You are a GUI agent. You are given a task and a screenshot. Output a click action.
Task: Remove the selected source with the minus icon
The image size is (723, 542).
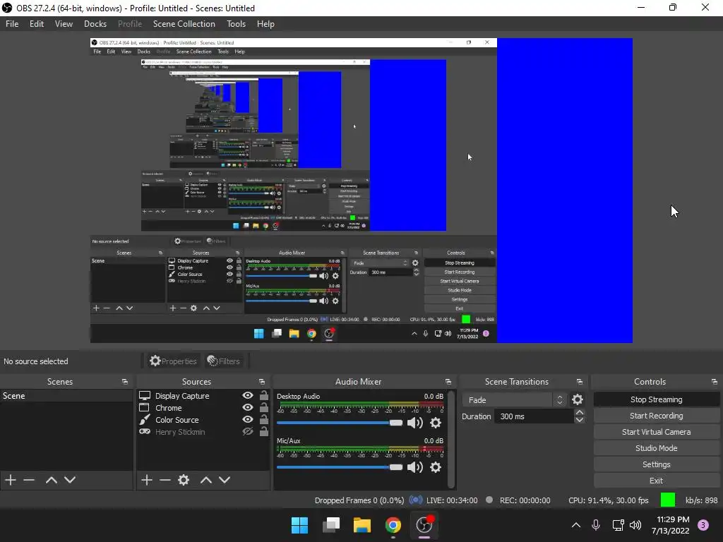pos(165,480)
